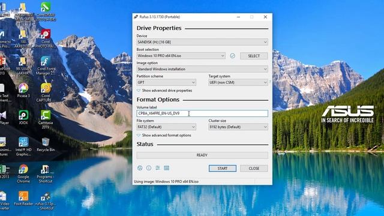Select the rufus-3.13p Shortcut desktop icon
Image resolution: width=384 pixels, height=216 pixels.
(x=46, y=201)
